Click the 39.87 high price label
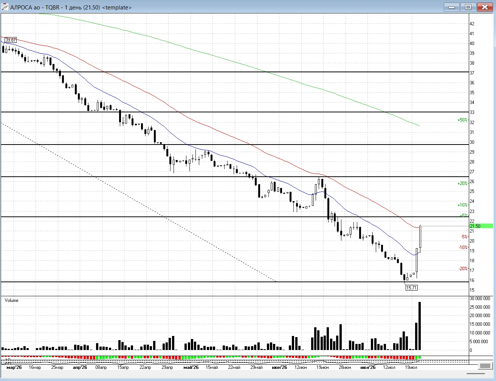This screenshot has width=496, height=381. click(11, 40)
